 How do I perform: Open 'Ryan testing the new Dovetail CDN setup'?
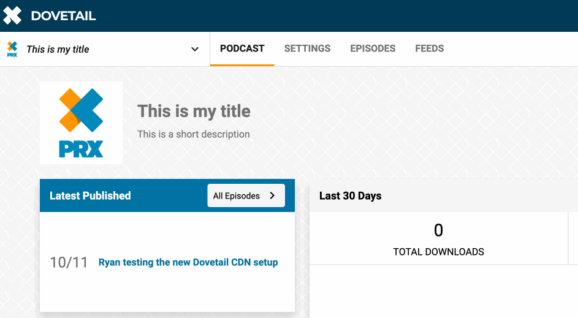tap(188, 262)
